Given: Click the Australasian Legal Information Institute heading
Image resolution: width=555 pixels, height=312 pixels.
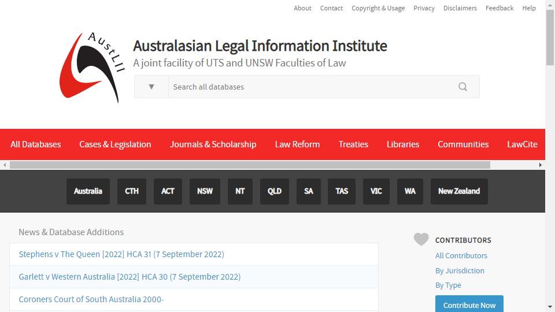Looking at the screenshot, I should pyautogui.click(x=260, y=46).
